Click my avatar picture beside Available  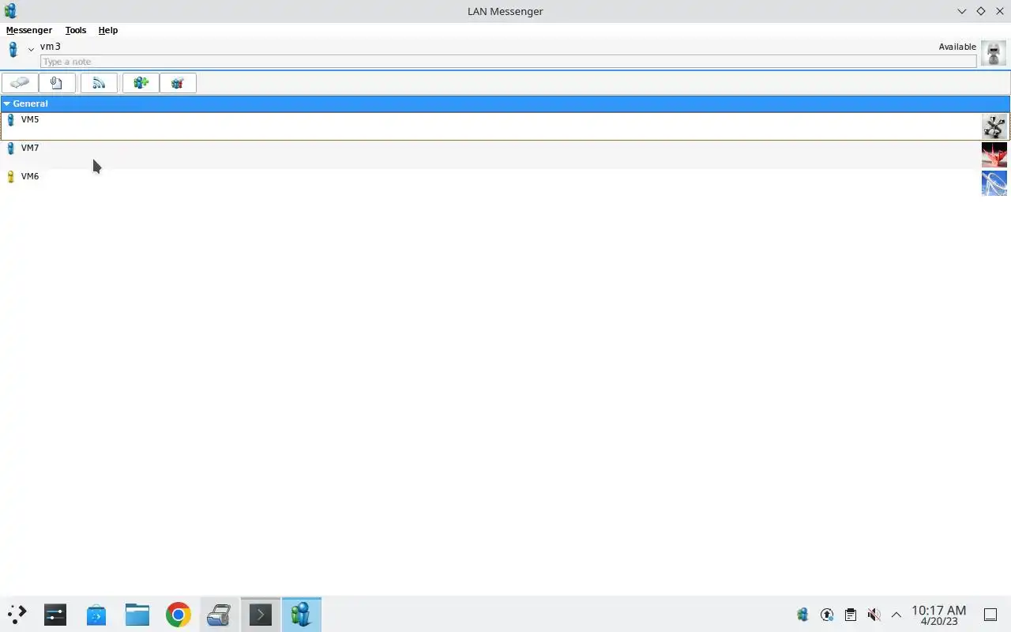(994, 54)
